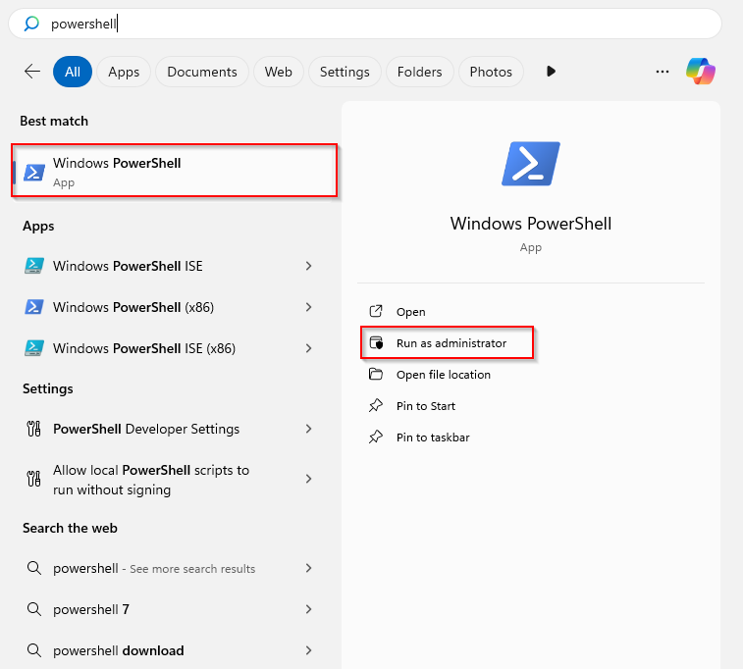Expand the powershell 7 web suggestion chevron

point(308,609)
